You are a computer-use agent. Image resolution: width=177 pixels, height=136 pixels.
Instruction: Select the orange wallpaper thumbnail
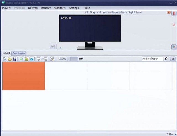click(24, 76)
